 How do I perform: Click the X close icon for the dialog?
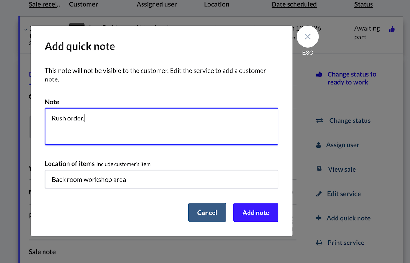307,37
